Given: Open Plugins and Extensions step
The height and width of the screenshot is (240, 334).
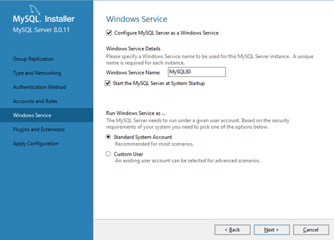Looking at the screenshot, I should pyautogui.click(x=38, y=129).
